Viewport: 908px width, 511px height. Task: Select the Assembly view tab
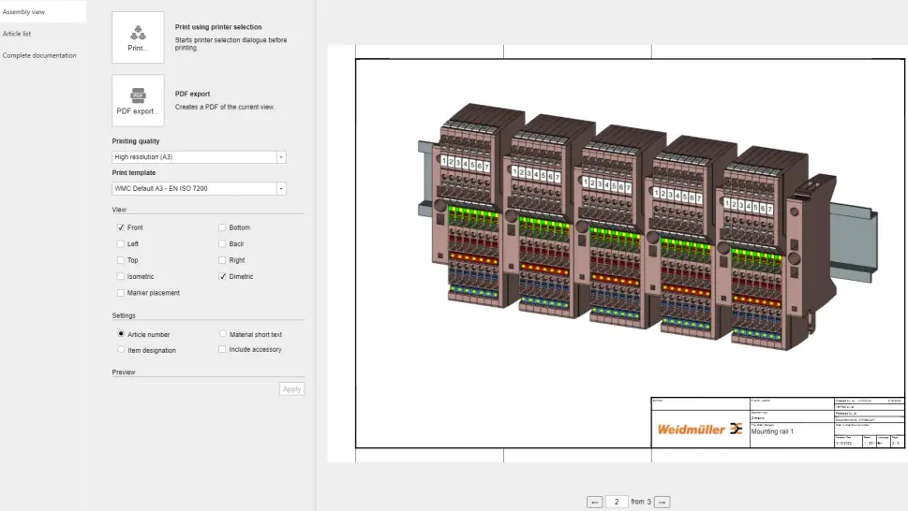[x=22, y=11]
